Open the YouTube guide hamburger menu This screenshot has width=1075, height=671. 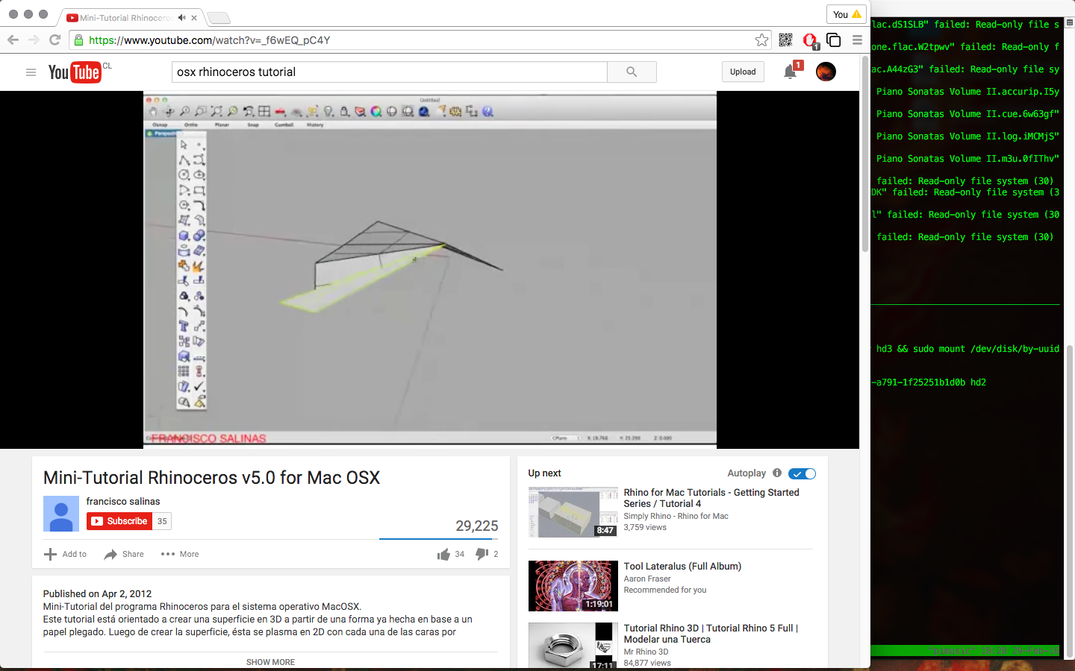click(x=31, y=72)
